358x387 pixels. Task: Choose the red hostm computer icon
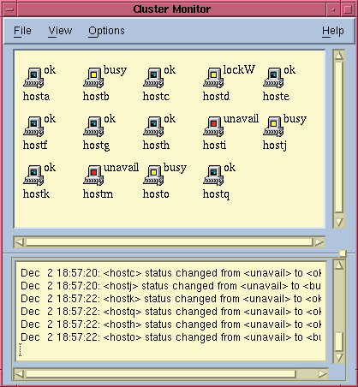tap(93, 176)
